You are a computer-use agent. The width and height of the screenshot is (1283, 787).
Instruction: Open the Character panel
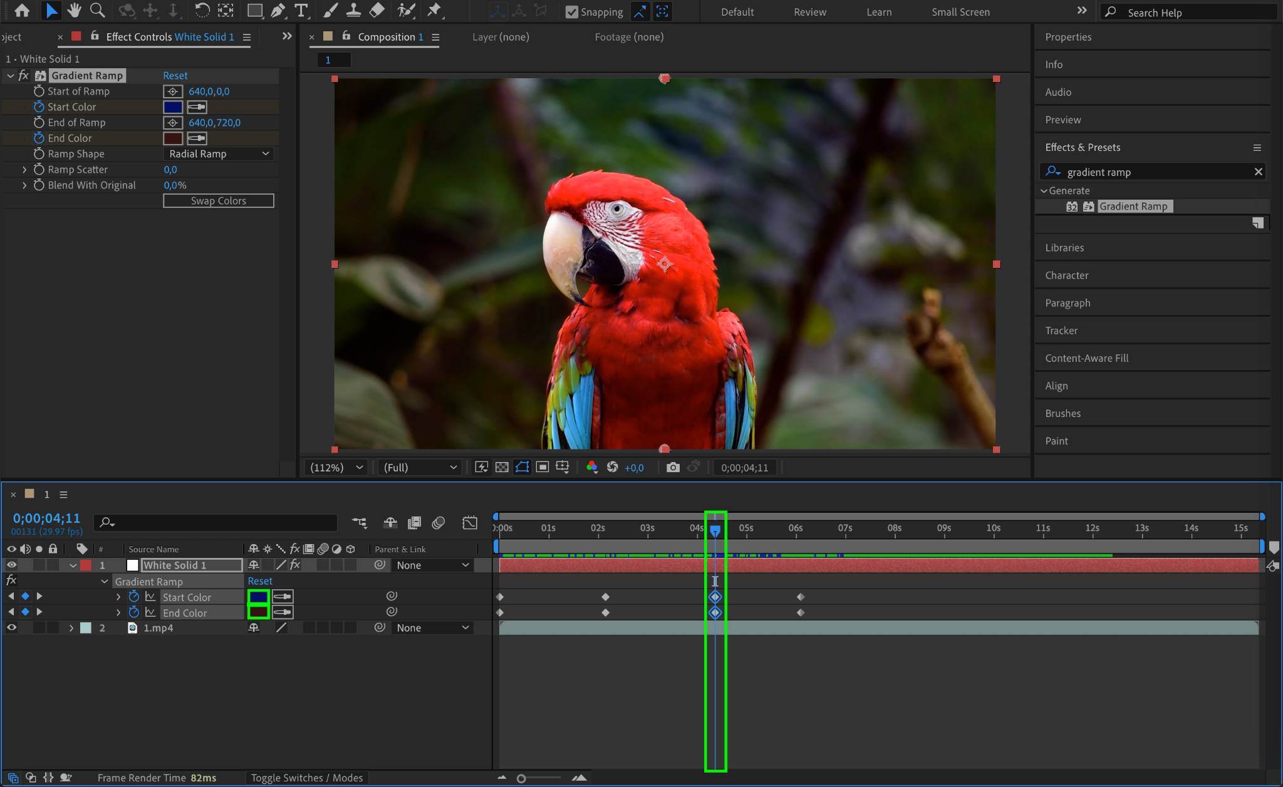1066,275
